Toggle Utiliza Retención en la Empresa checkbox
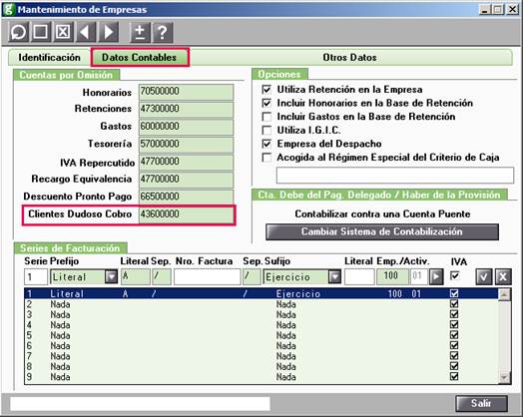 point(266,90)
